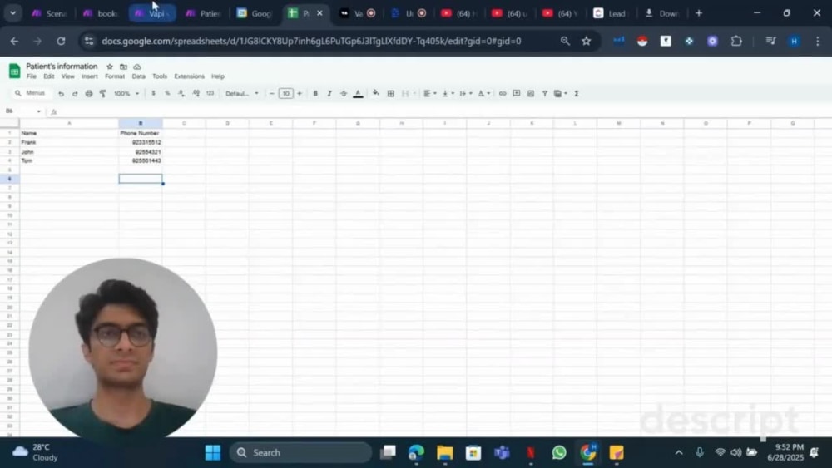Open the browser Extensions puzzle icon
The height and width of the screenshot is (468, 832).
(x=736, y=41)
